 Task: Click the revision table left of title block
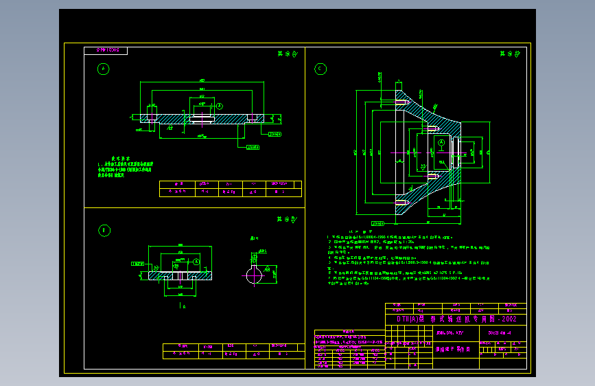349,350
